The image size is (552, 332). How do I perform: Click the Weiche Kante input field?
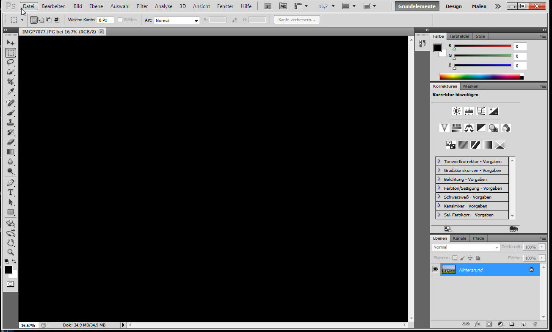point(105,20)
